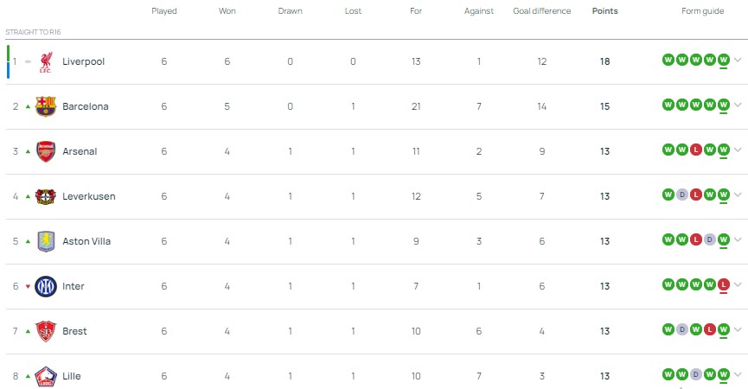
Task: Click the Leverkusen club crest
Action: click(46, 196)
